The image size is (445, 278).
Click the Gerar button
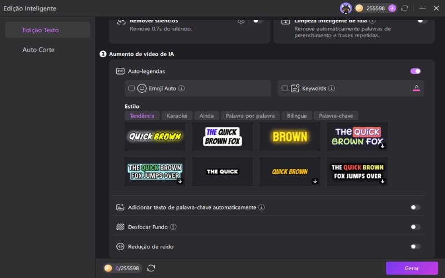[x=412, y=268]
